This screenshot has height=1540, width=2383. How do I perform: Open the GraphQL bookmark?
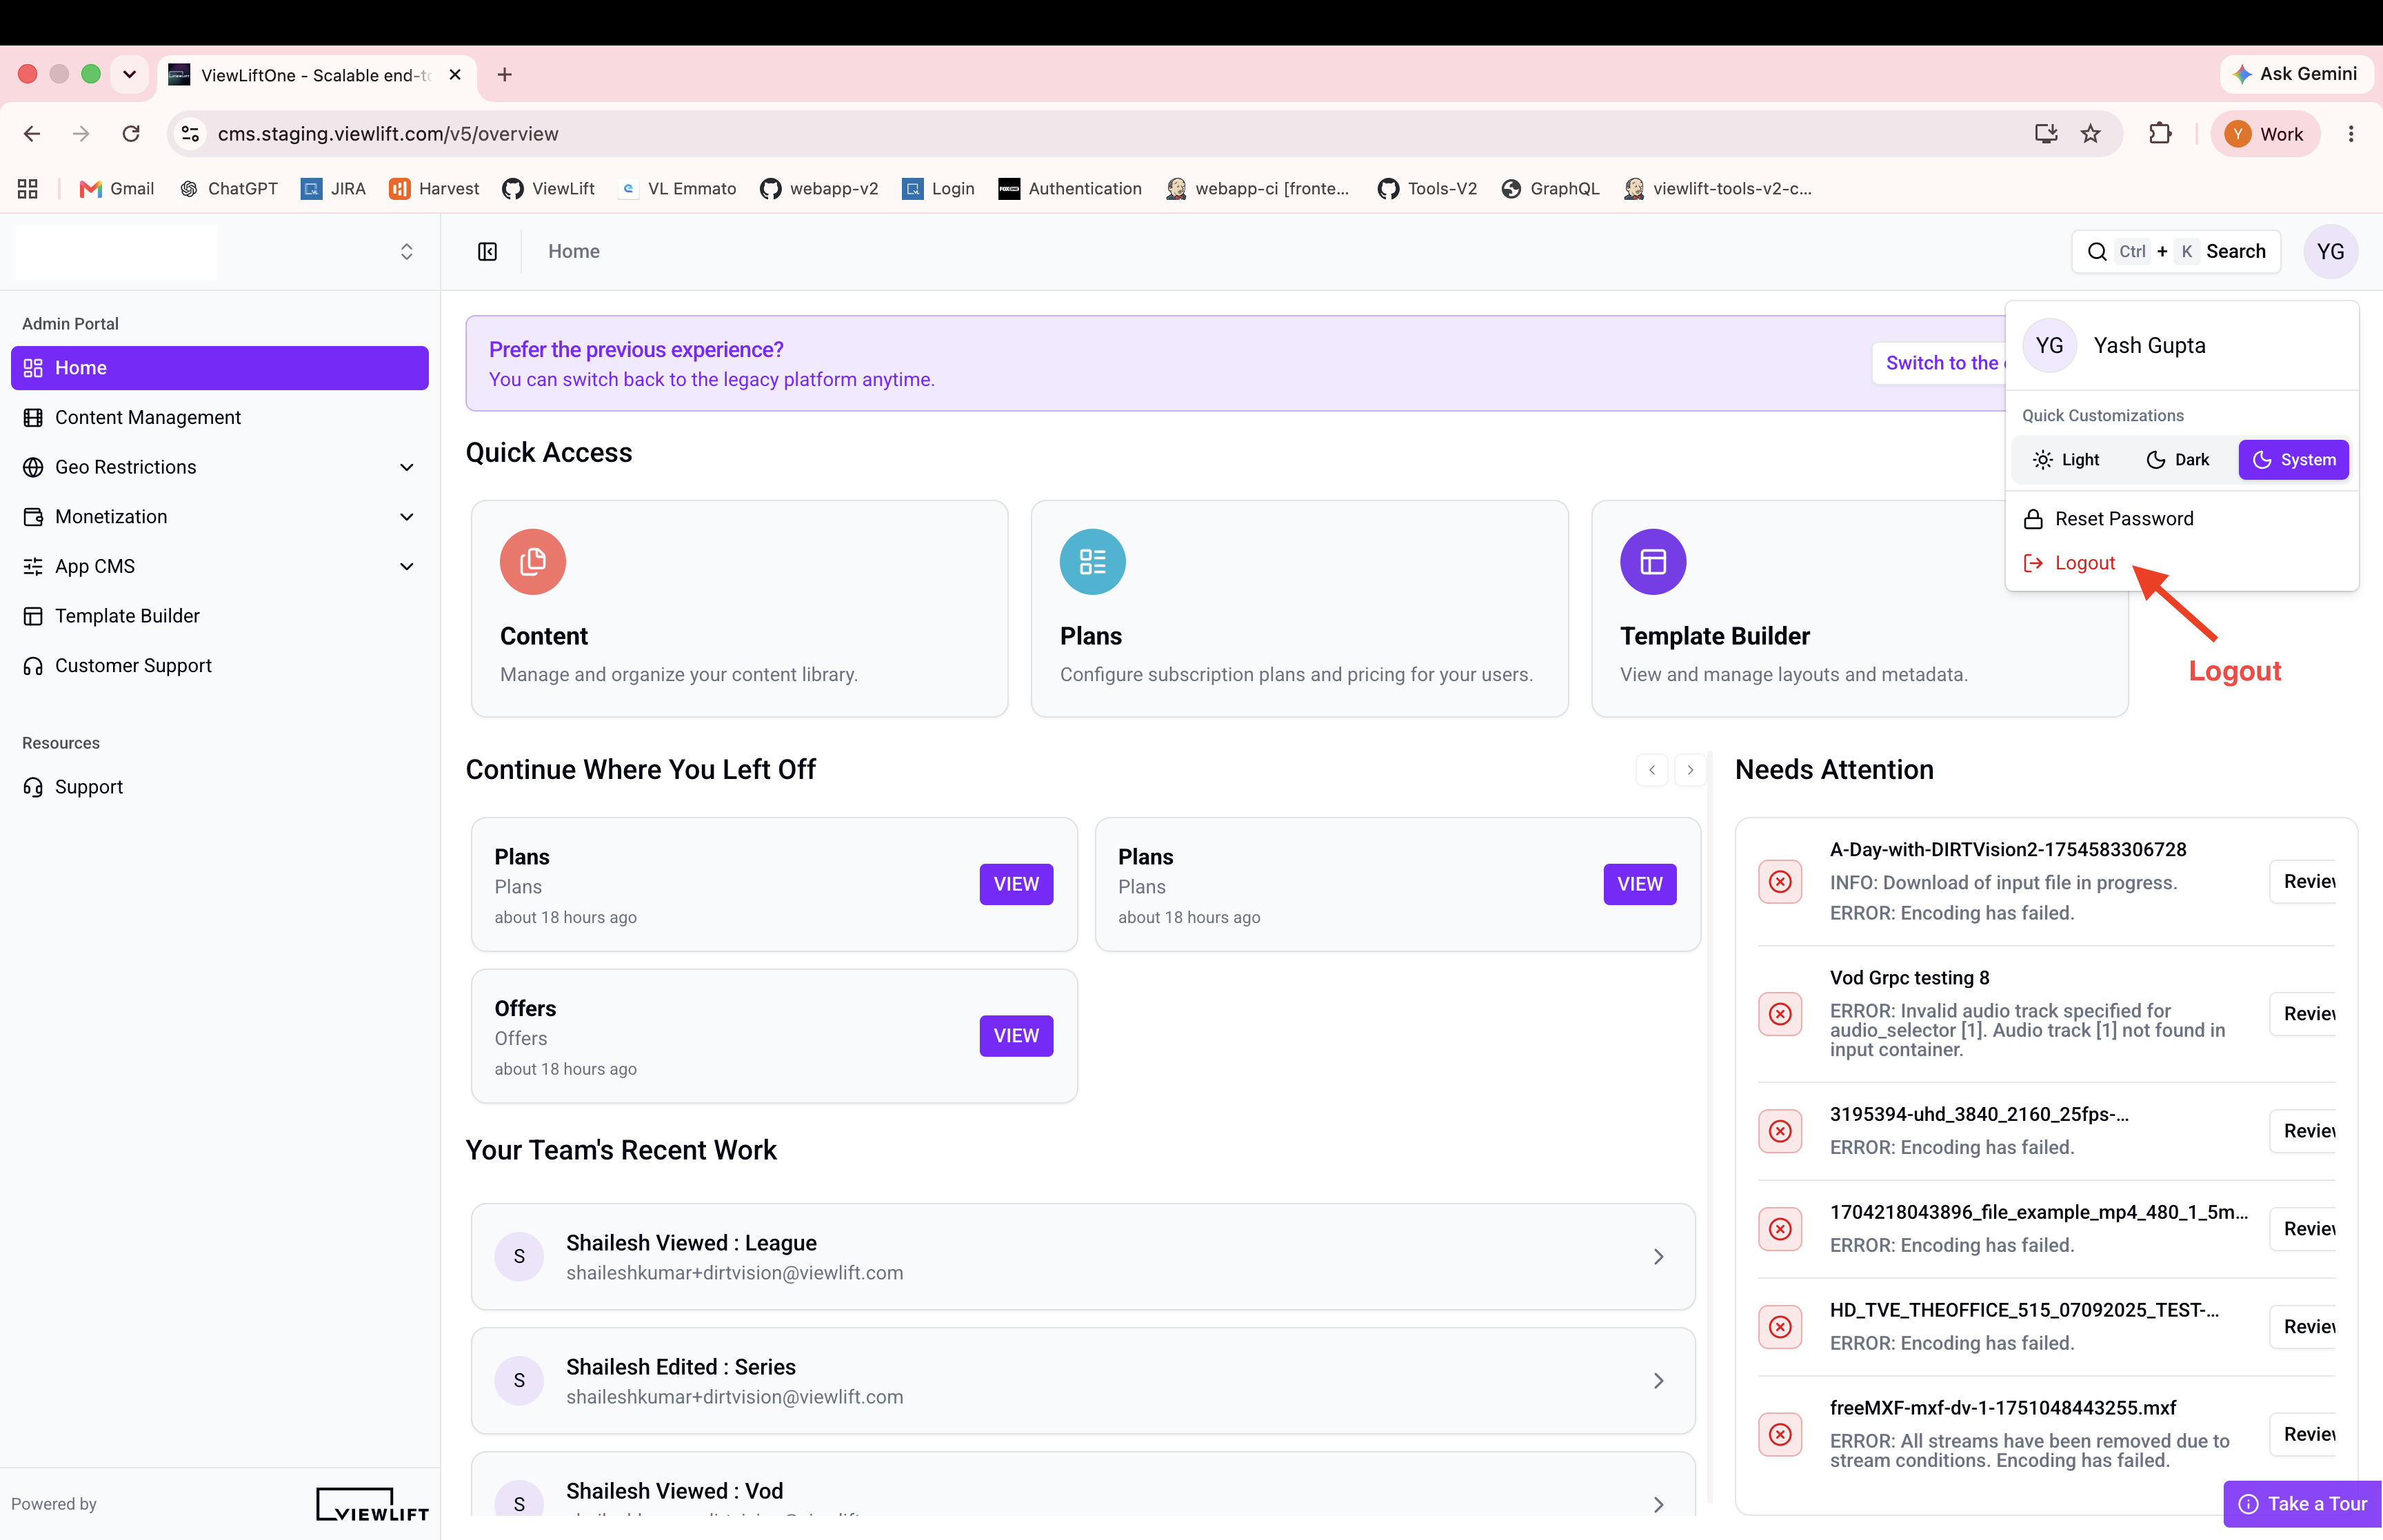point(1550,189)
